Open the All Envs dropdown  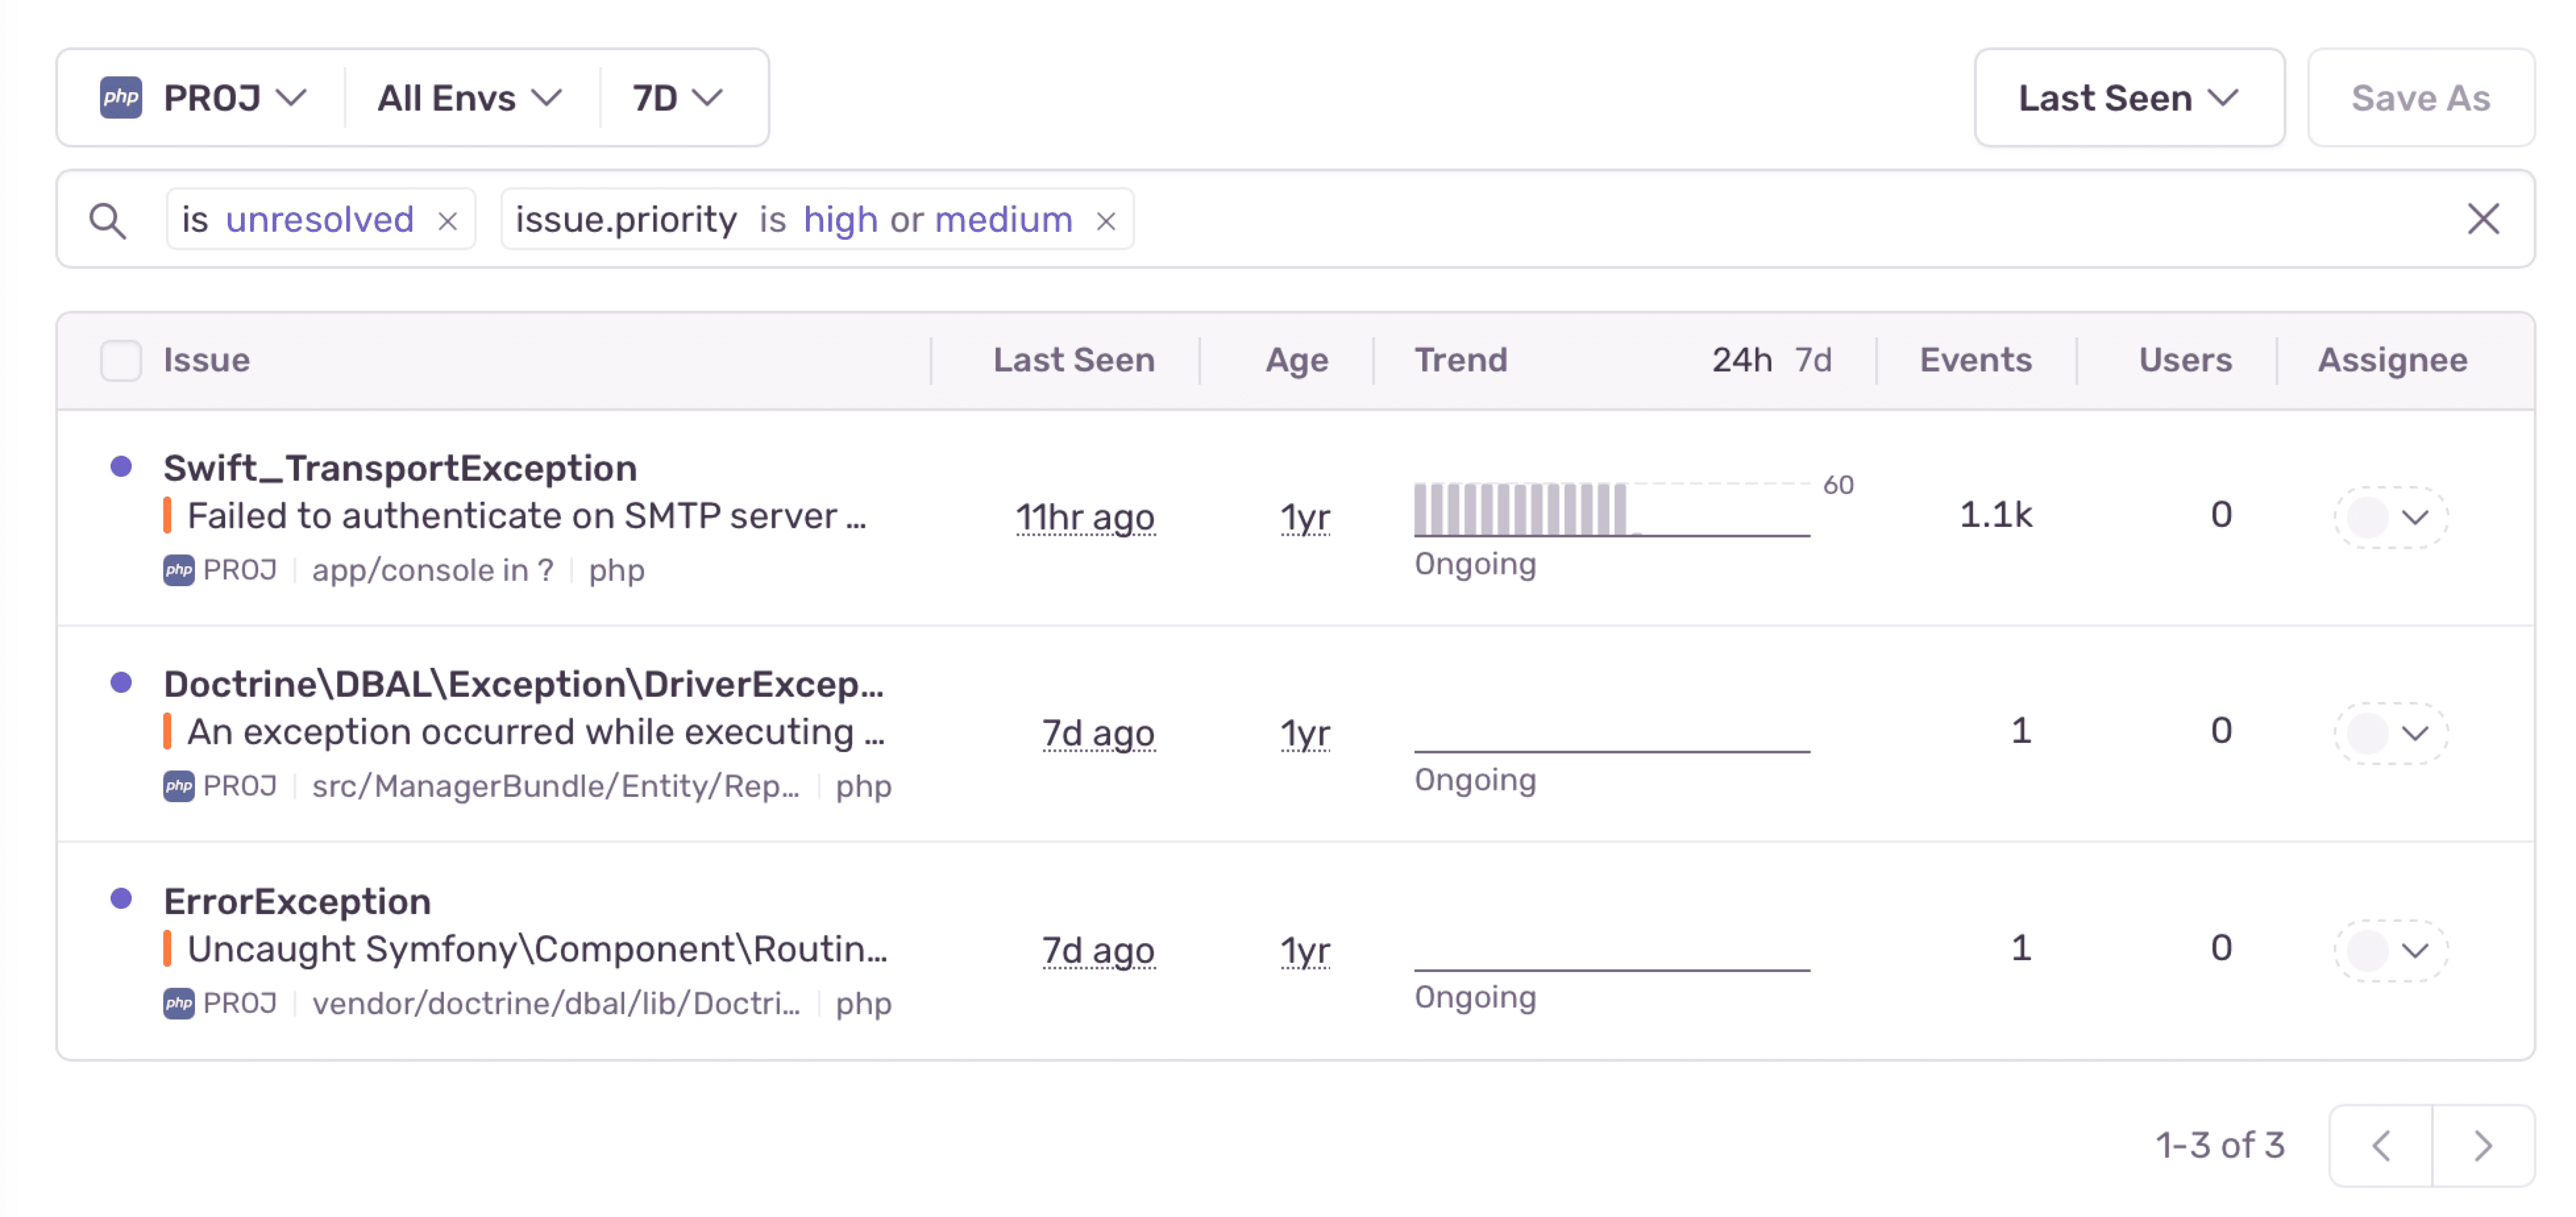pyautogui.click(x=469, y=98)
